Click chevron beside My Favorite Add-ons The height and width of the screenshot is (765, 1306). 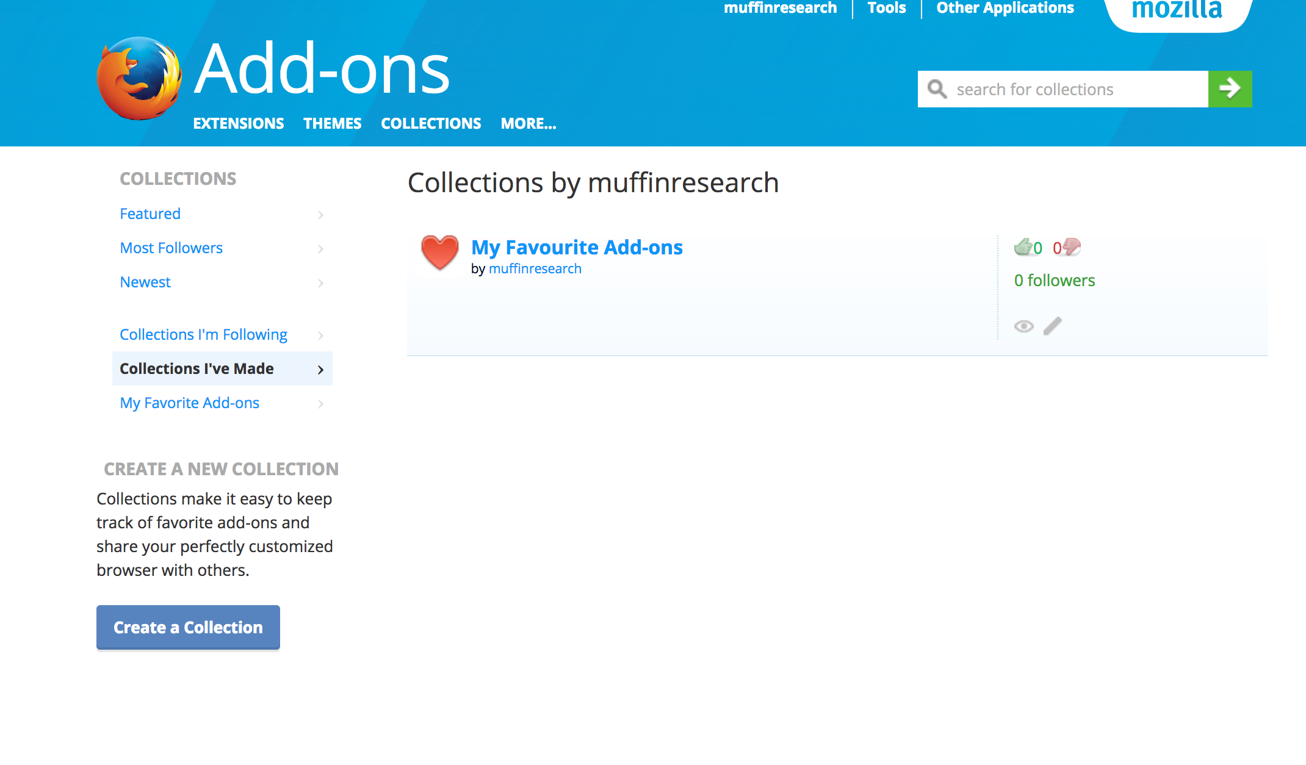[x=320, y=404]
